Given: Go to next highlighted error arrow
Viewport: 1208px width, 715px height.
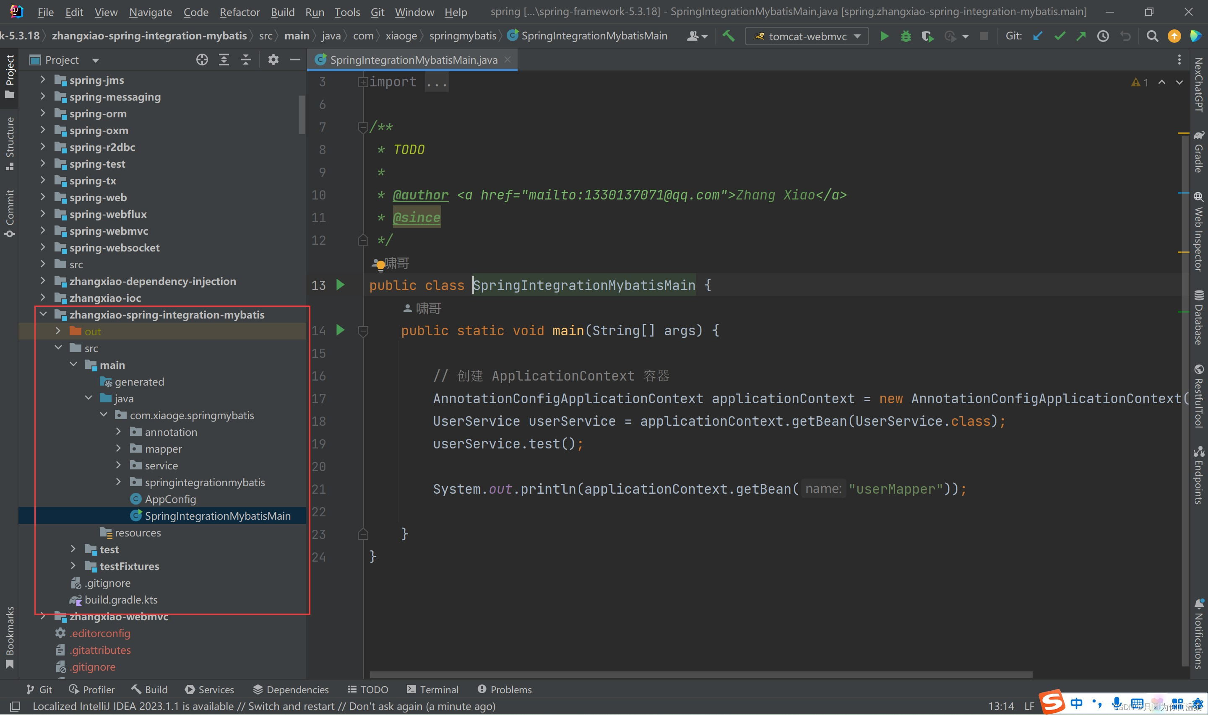Looking at the screenshot, I should pos(1179,83).
